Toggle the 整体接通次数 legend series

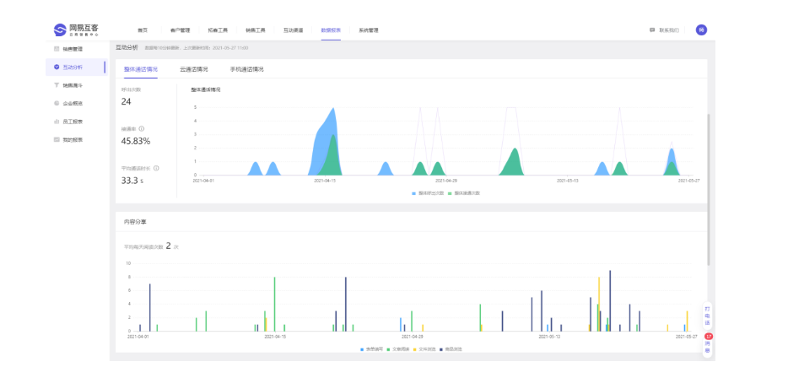(x=464, y=193)
